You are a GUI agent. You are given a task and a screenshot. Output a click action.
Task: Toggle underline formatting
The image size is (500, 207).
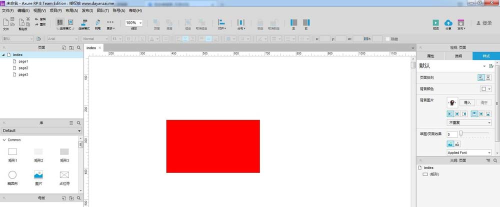click(x=142, y=39)
